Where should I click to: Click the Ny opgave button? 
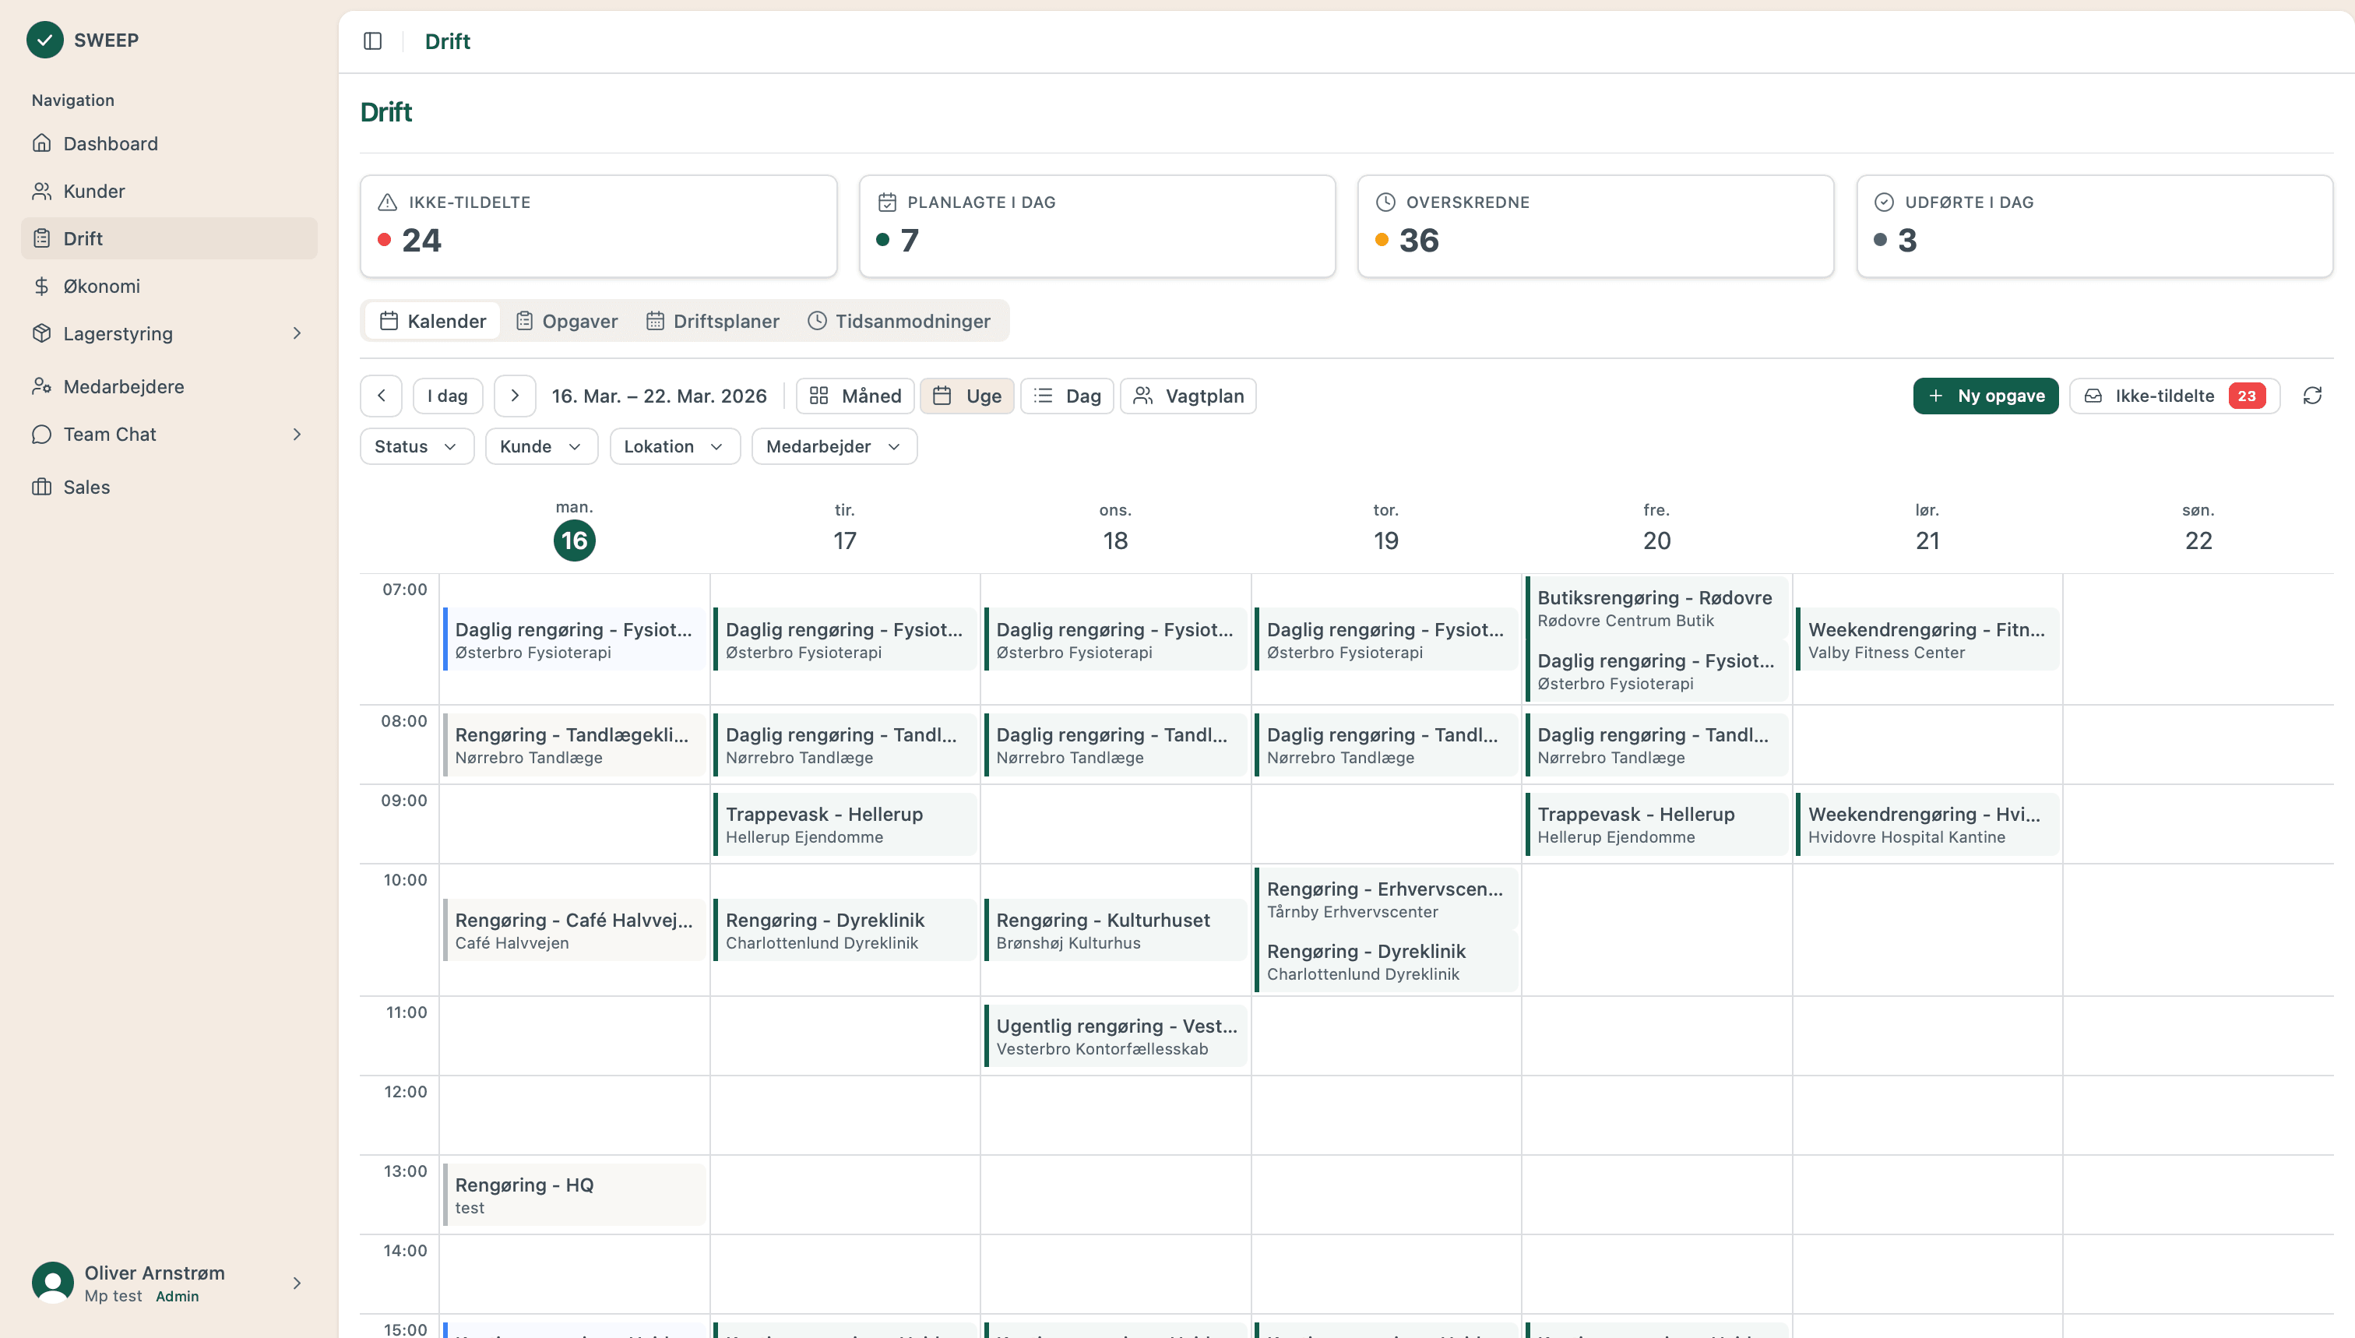pyautogui.click(x=1985, y=396)
